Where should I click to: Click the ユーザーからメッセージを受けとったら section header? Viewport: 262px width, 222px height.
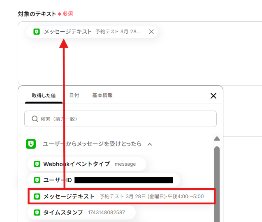coord(92,144)
